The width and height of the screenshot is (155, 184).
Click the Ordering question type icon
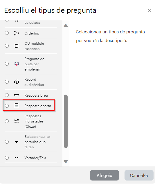point(17,33)
